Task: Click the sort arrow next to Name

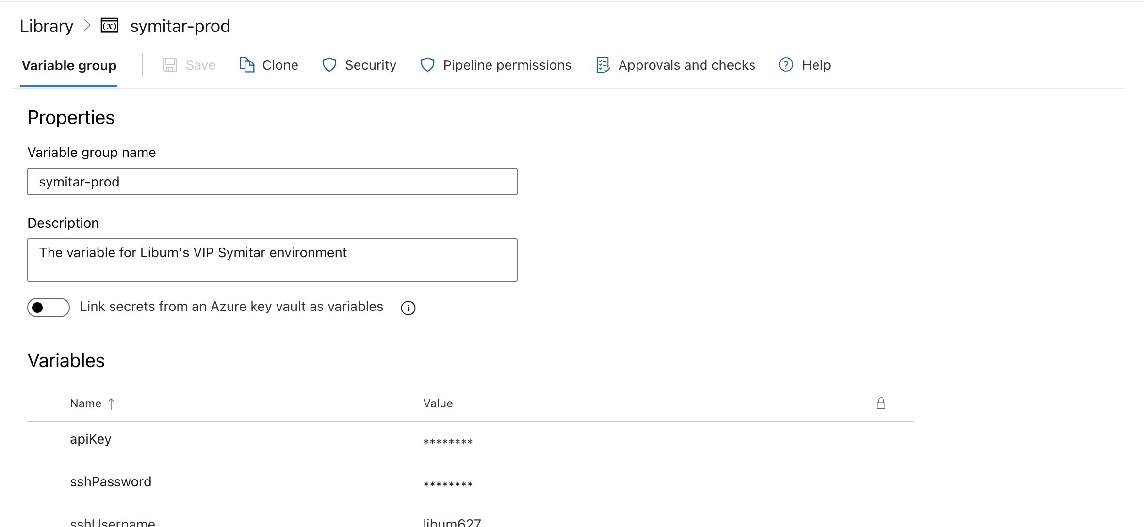Action: [111, 403]
